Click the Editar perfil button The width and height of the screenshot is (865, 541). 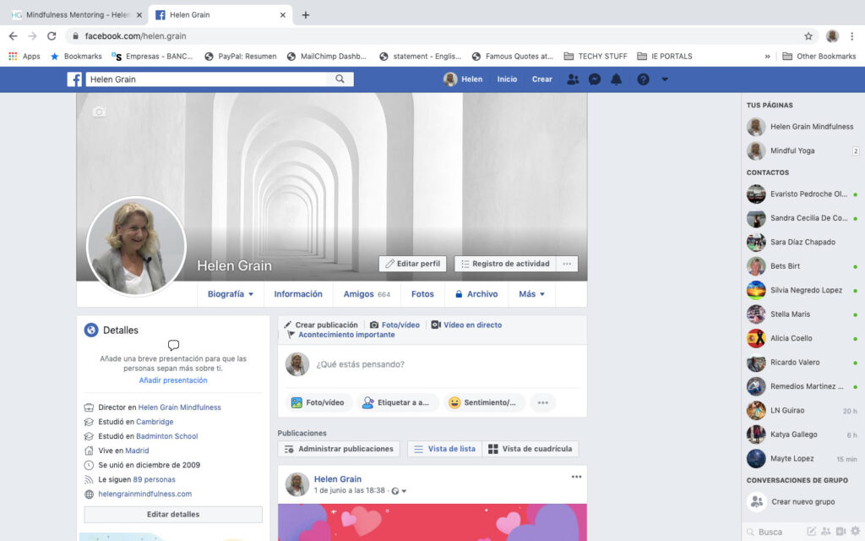412,264
